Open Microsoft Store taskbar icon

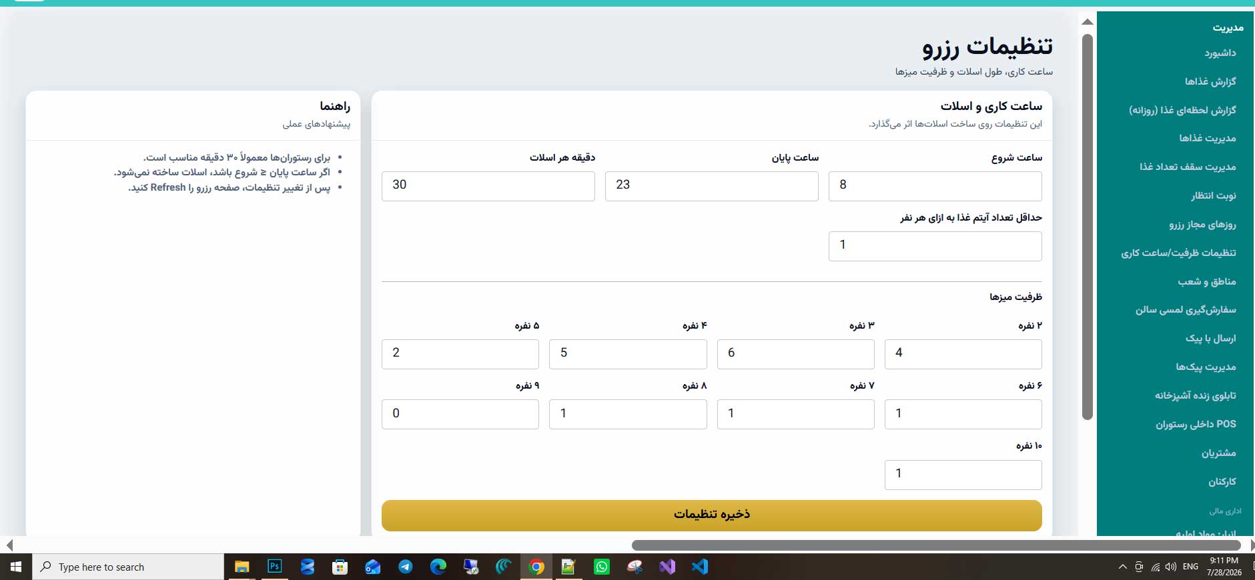[340, 567]
